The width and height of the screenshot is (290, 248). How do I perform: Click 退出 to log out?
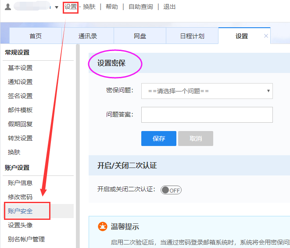[x=169, y=7]
